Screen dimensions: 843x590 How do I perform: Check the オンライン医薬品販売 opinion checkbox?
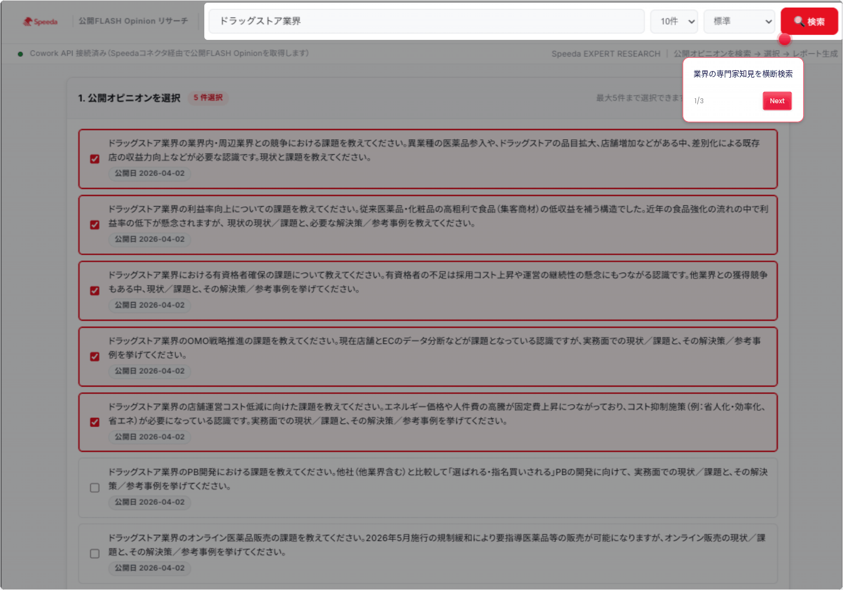[95, 554]
